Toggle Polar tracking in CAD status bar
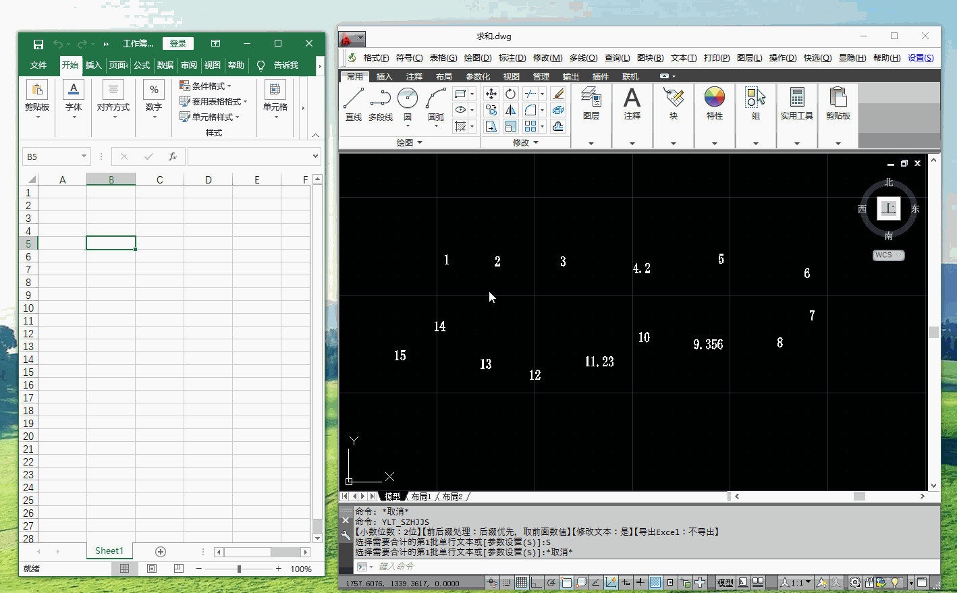 551,583
